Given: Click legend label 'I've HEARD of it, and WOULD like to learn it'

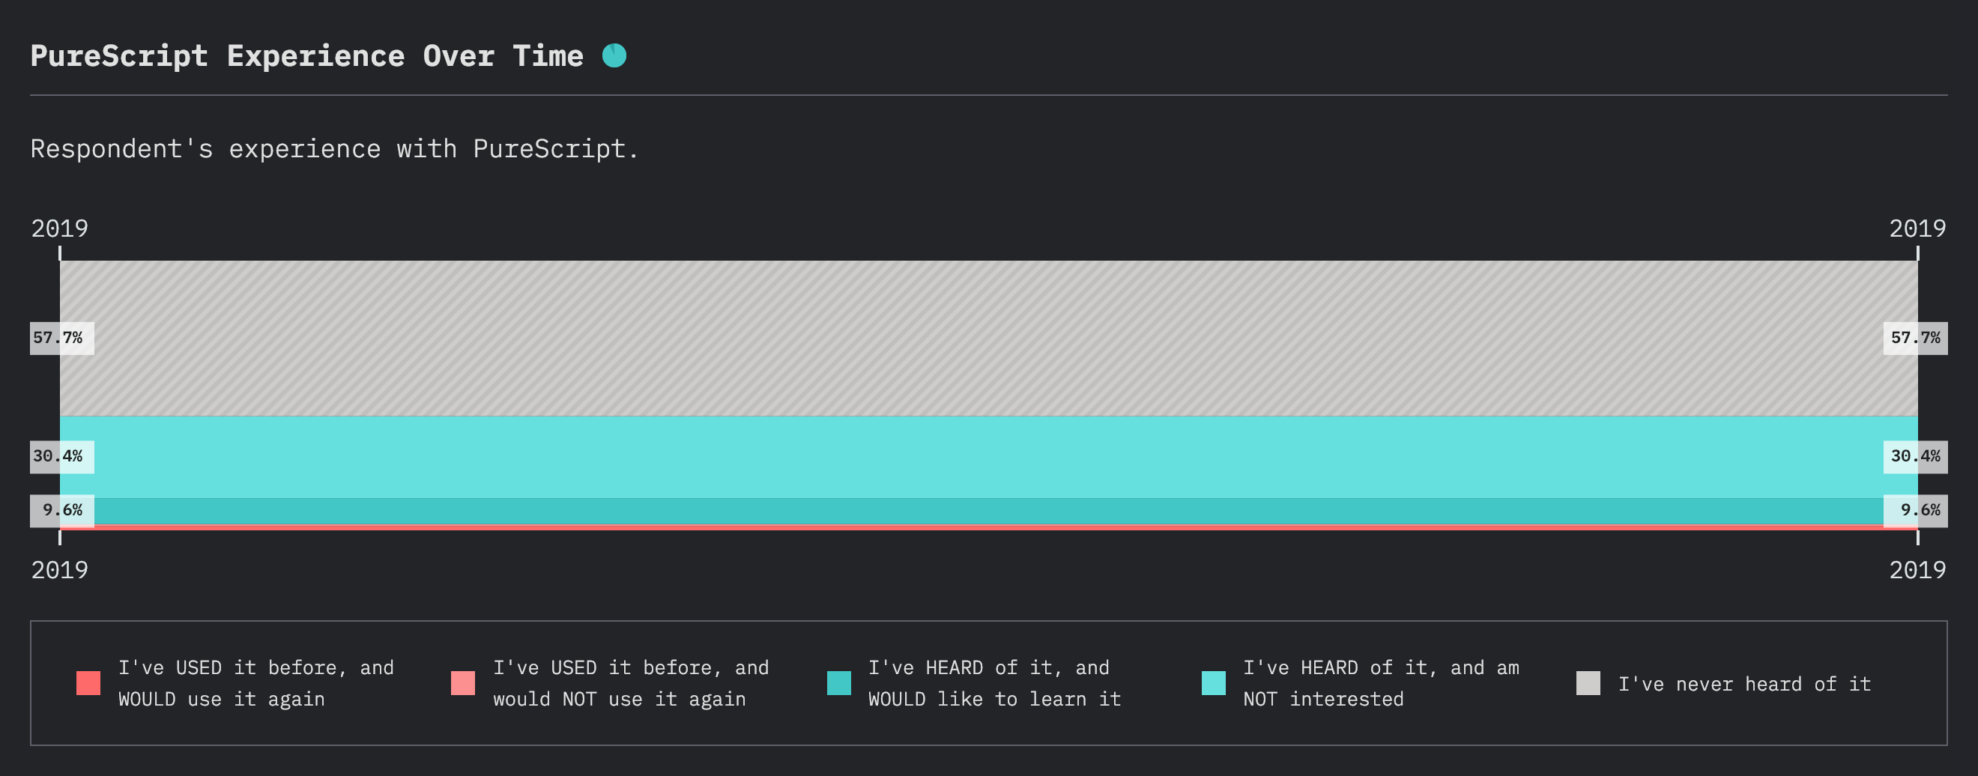Looking at the screenshot, I should 994,683.
